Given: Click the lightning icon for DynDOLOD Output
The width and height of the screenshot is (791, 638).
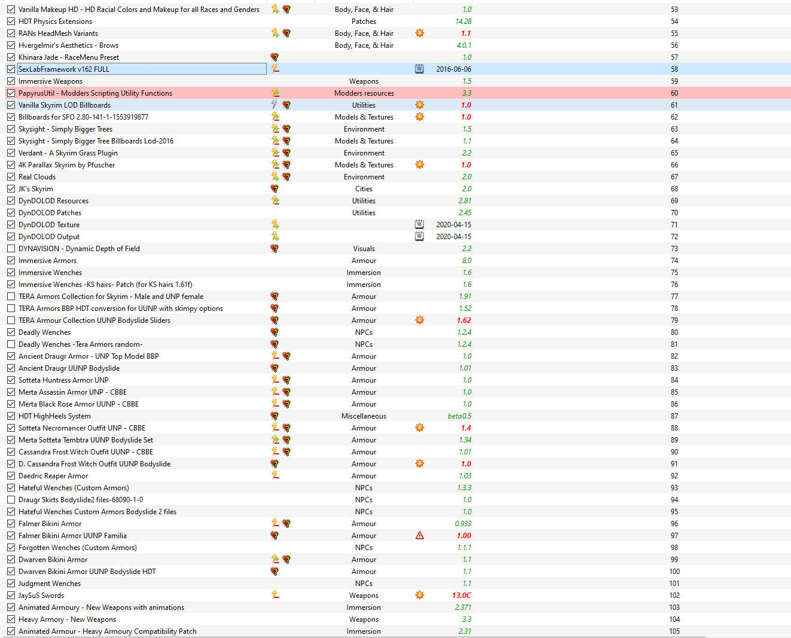Looking at the screenshot, I should click(x=275, y=236).
